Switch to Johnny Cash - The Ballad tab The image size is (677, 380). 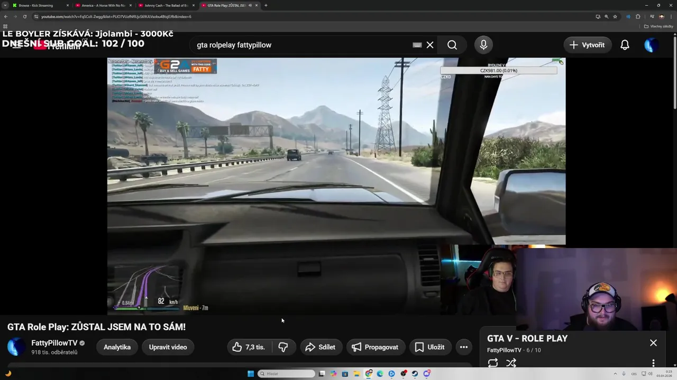(166, 5)
